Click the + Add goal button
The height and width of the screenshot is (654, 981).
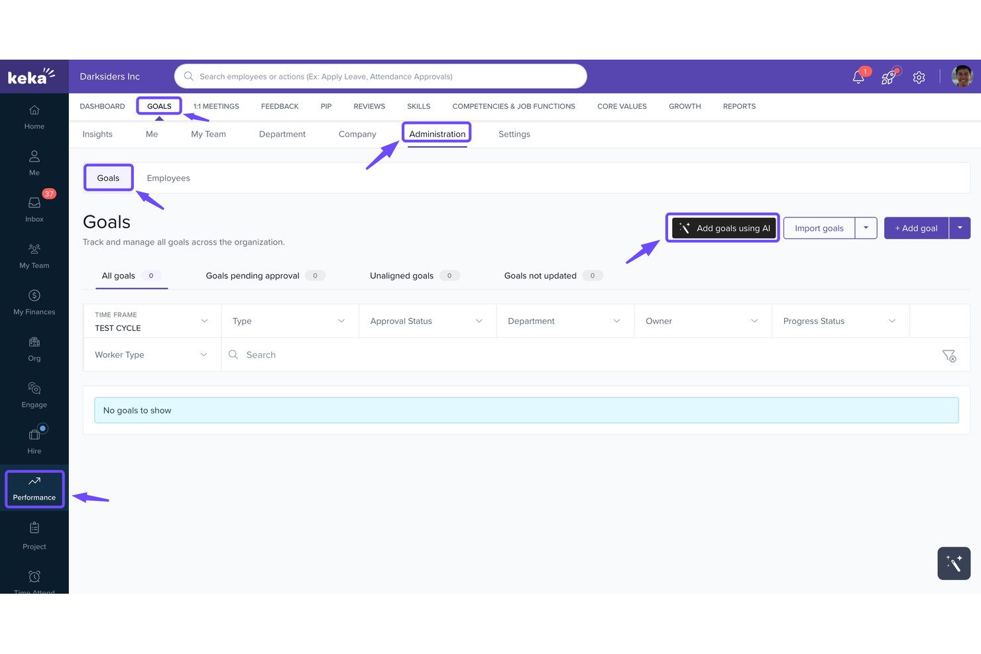(x=916, y=228)
